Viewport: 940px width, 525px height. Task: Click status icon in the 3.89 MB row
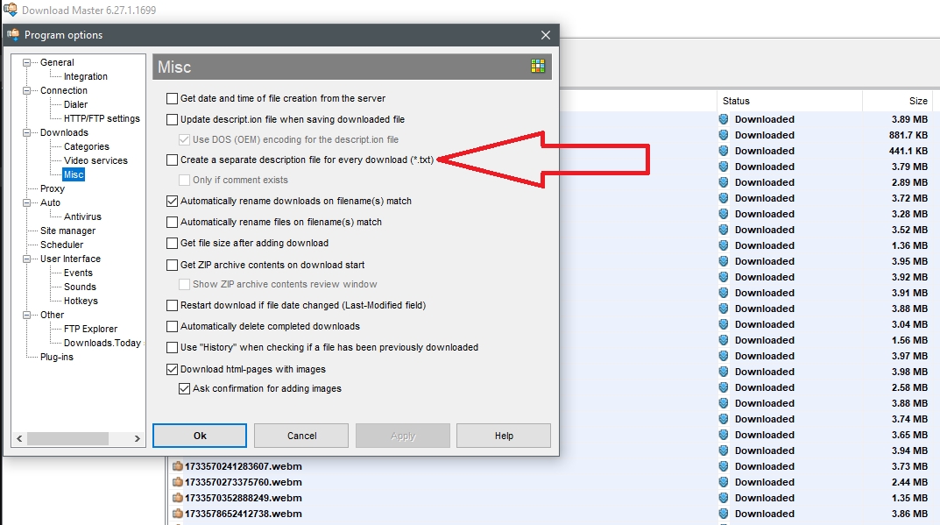click(724, 119)
